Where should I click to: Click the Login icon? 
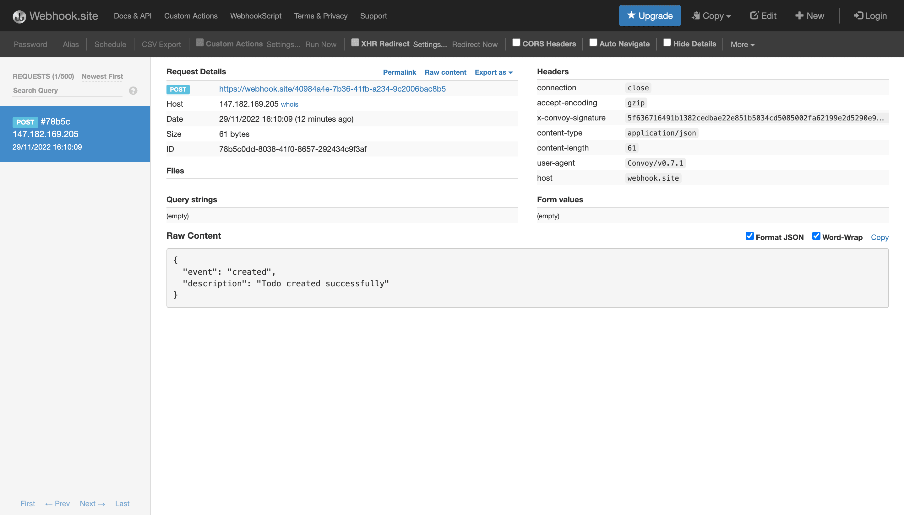point(859,16)
